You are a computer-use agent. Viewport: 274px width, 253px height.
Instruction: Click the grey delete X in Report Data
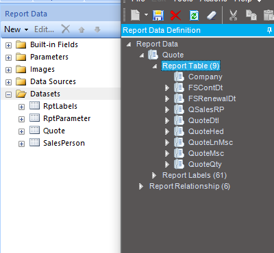pyautogui.click(x=66, y=29)
